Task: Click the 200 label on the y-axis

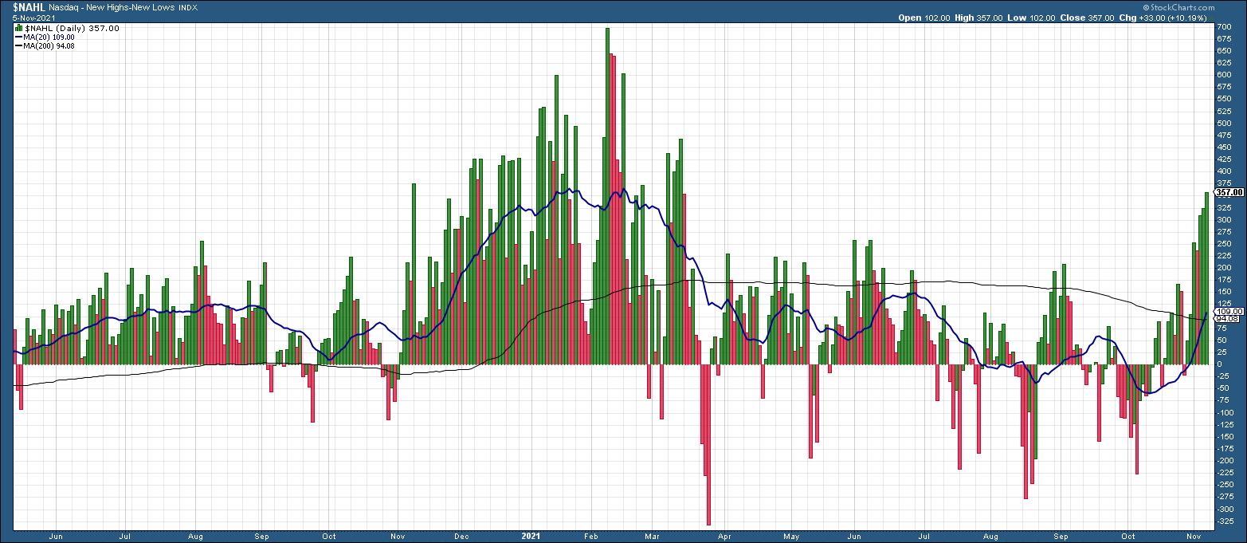Action: pos(1223,268)
